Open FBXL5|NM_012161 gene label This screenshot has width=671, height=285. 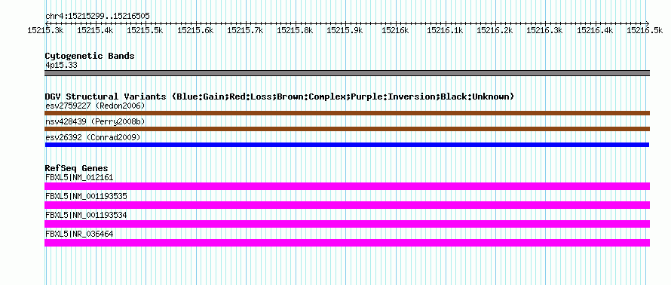79,177
